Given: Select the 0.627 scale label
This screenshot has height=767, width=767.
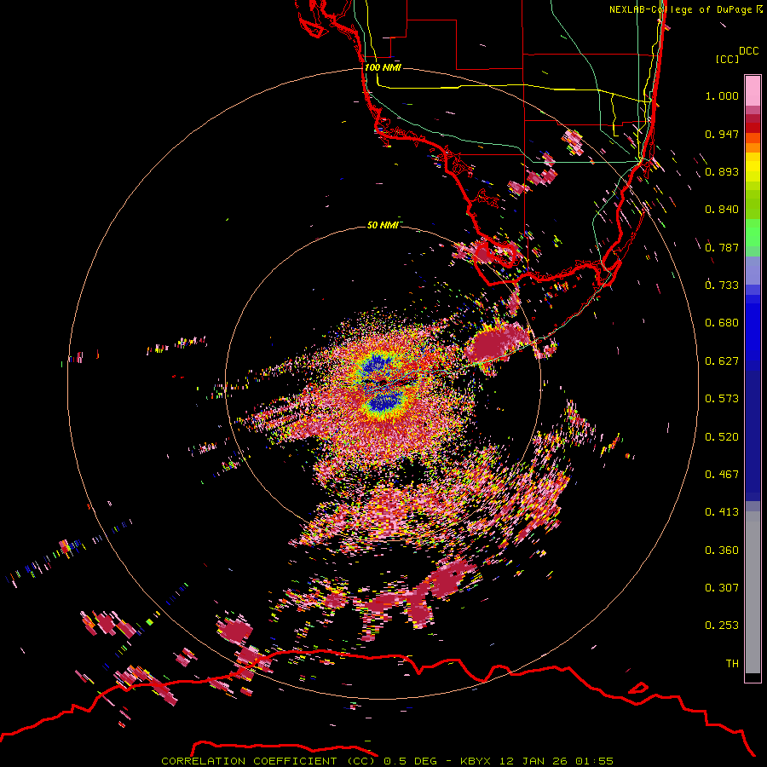Looking at the screenshot, I should pos(722,361).
